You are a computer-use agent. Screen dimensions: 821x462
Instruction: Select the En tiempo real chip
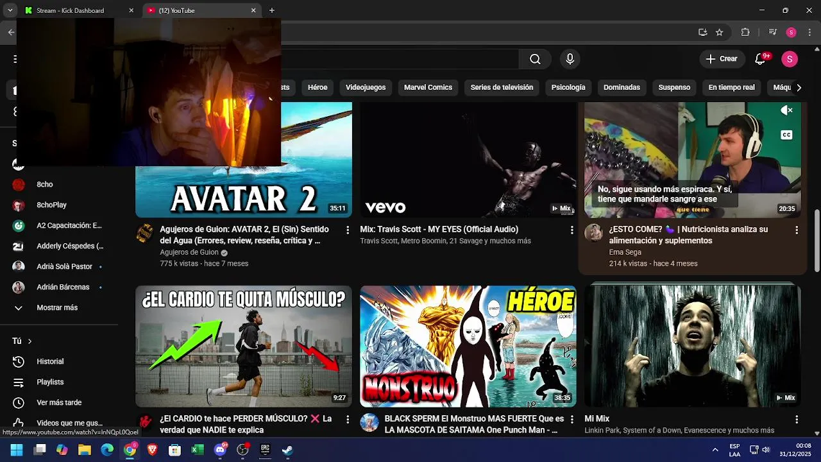coord(731,87)
